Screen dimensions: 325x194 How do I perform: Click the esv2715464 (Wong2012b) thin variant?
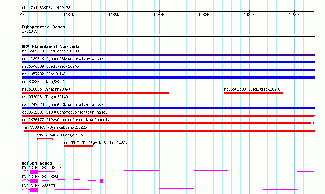point(45,139)
